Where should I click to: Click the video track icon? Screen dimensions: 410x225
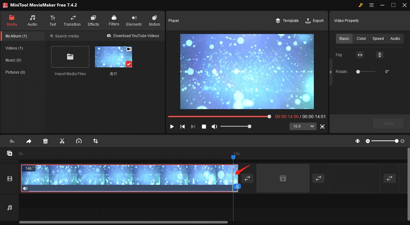[x=10, y=179]
